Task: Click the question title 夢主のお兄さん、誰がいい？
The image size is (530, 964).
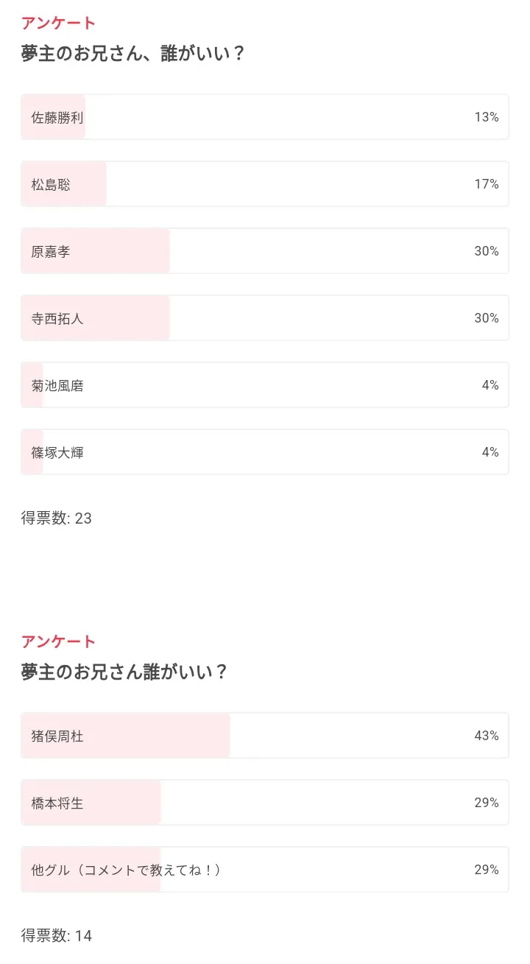Action: pos(132,54)
